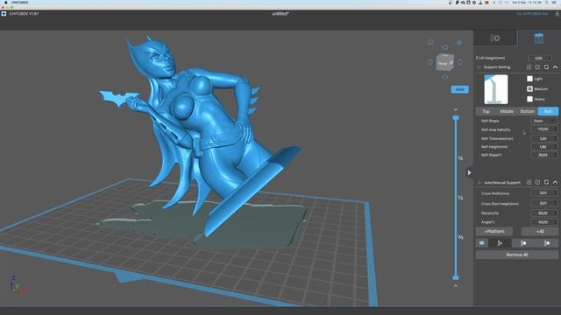Image resolution: width=561 pixels, height=315 pixels.
Task: Open the CHITUBOX menu in the menu bar
Action: tap(19, 2)
